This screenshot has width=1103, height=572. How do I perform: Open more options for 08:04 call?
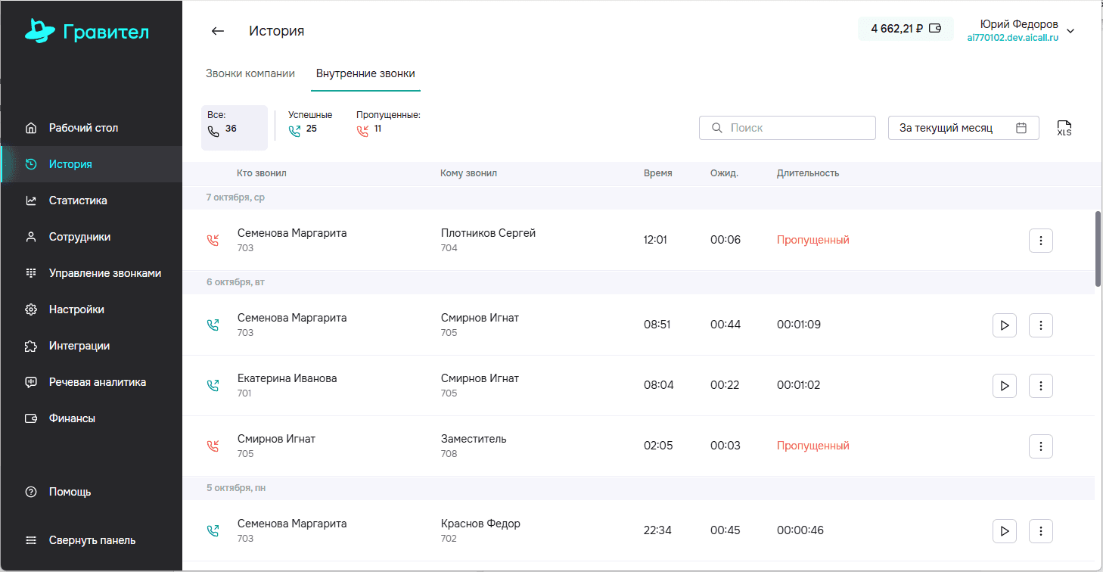(x=1041, y=386)
